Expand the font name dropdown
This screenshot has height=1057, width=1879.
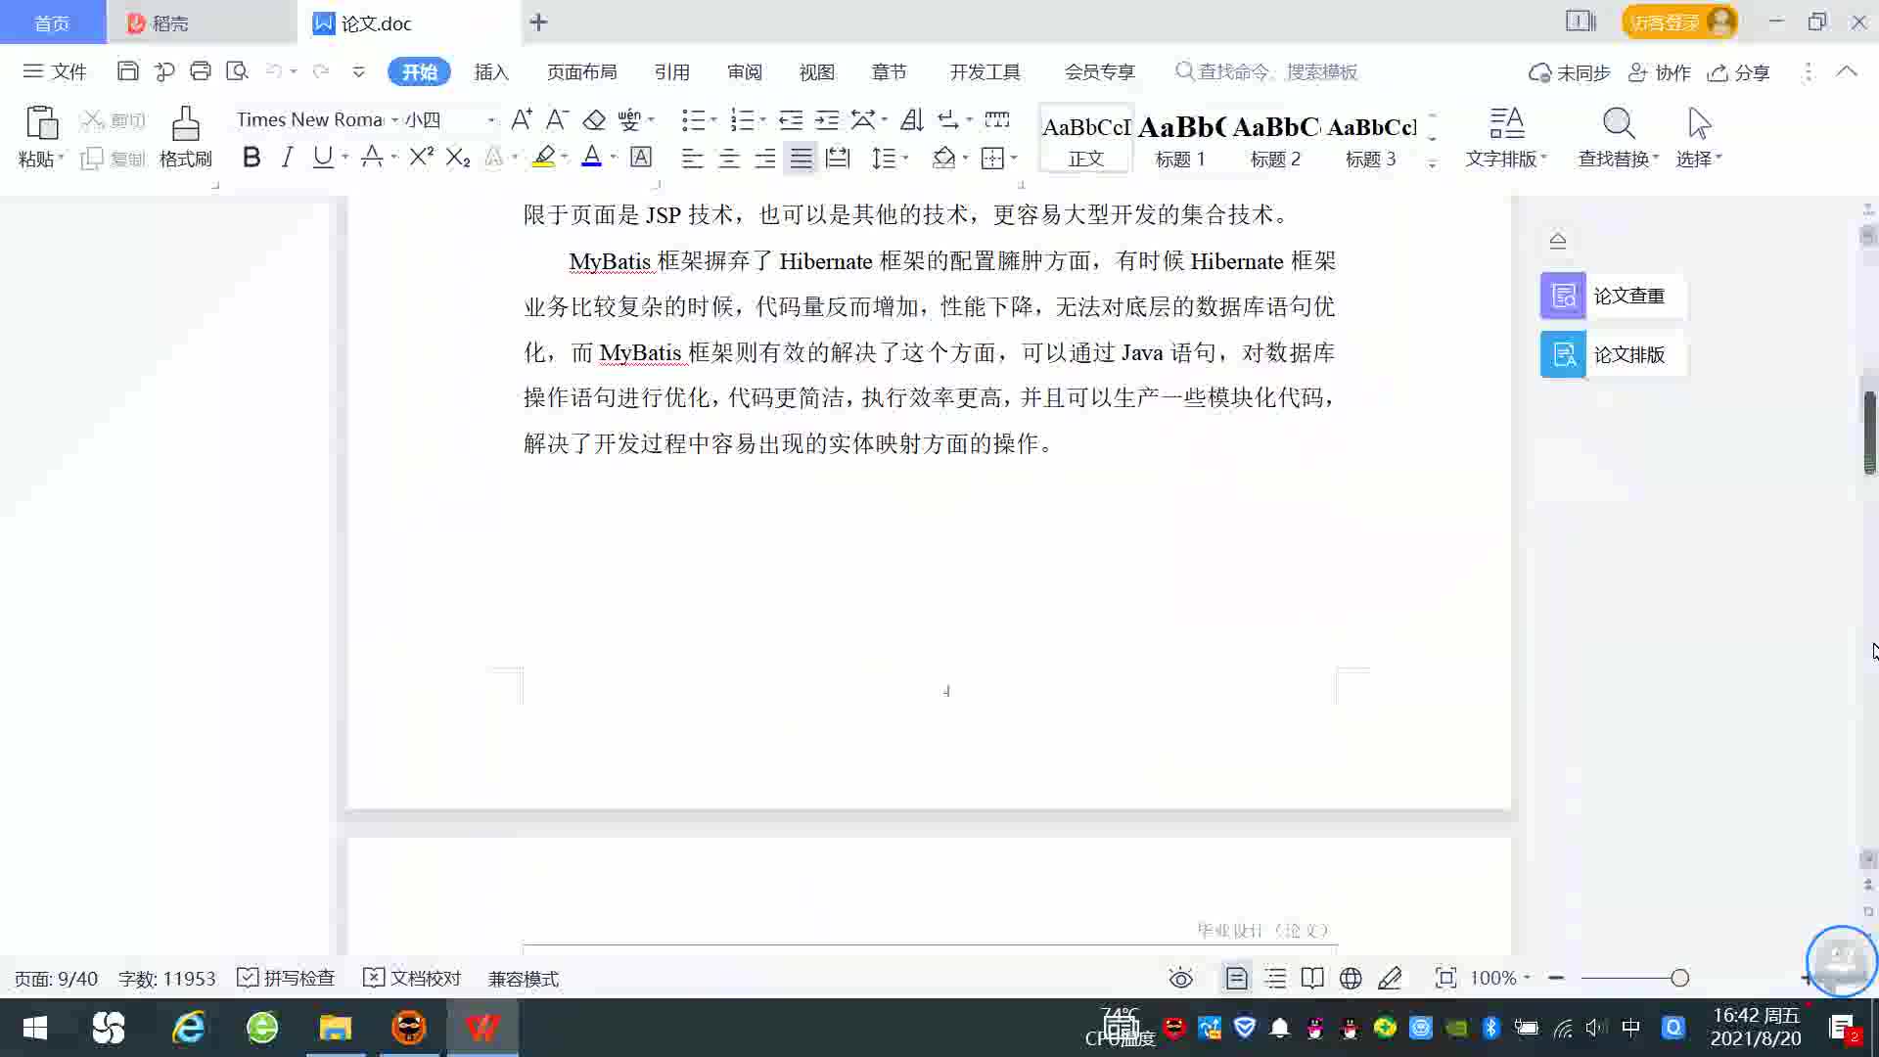[394, 120]
